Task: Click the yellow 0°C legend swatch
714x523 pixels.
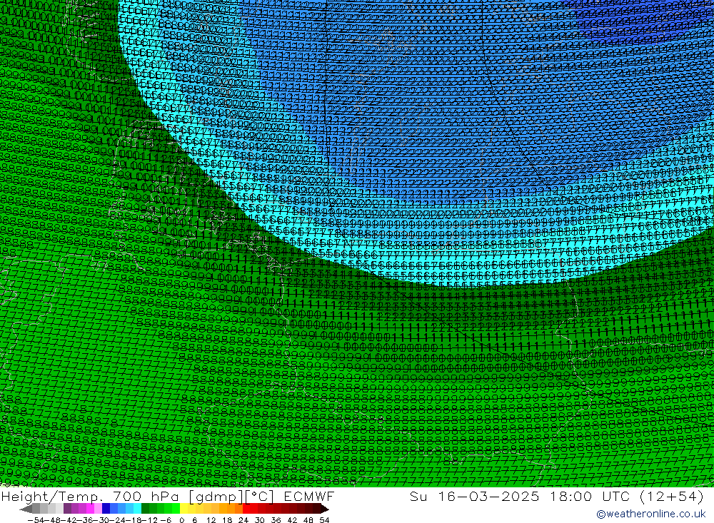Action: click(184, 509)
